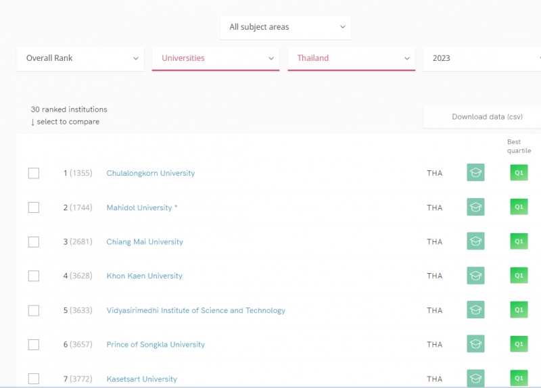The width and height of the screenshot is (541, 388).
Task: Open the Universities sector dropdown
Action: pos(216,58)
